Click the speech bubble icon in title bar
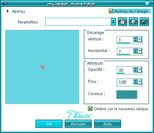 pyautogui.click(x=5, y=3)
